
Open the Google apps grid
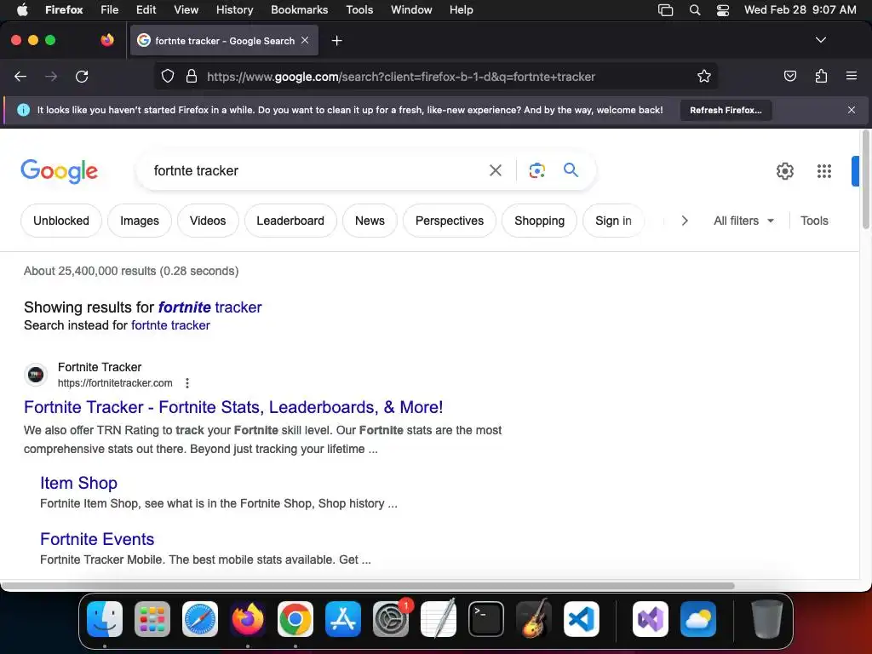click(823, 171)
